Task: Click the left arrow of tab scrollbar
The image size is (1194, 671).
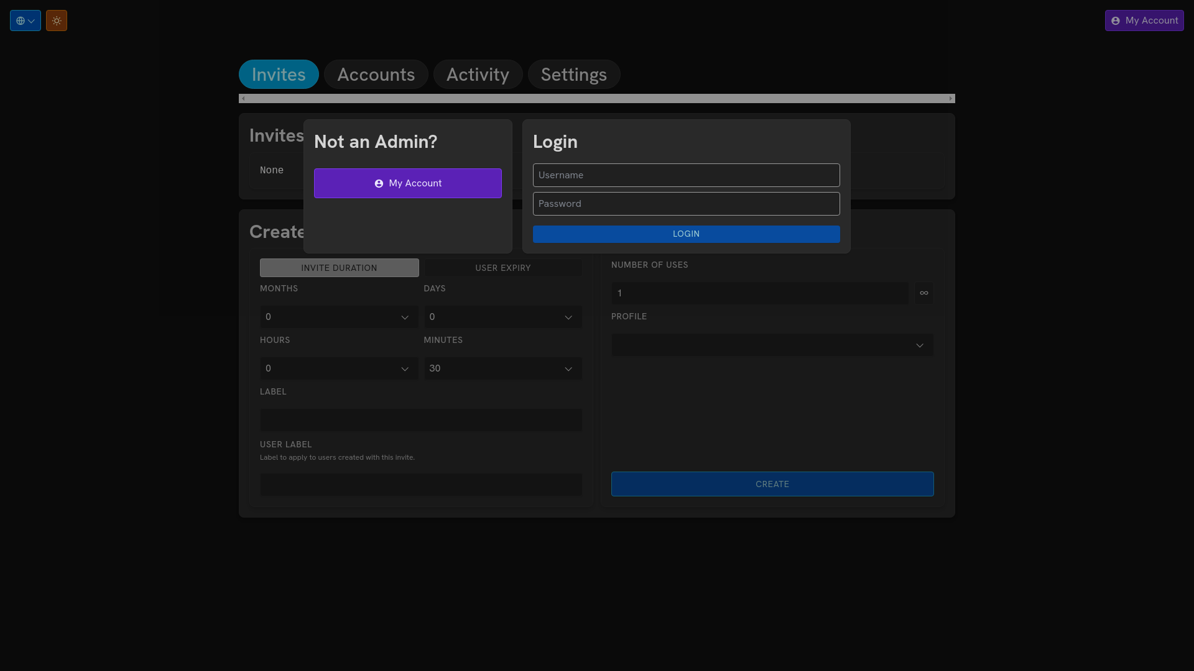Action: pos(243,99)
